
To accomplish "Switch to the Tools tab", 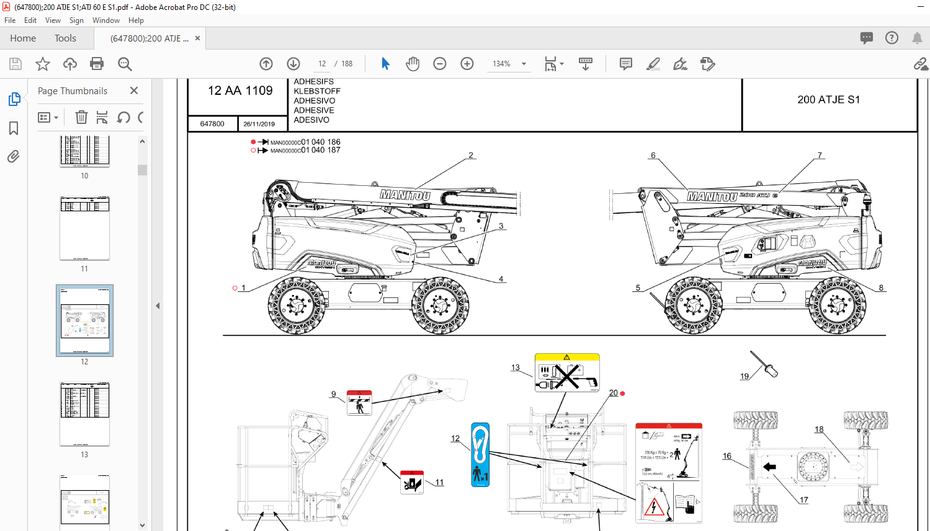I will pos(65,38).
